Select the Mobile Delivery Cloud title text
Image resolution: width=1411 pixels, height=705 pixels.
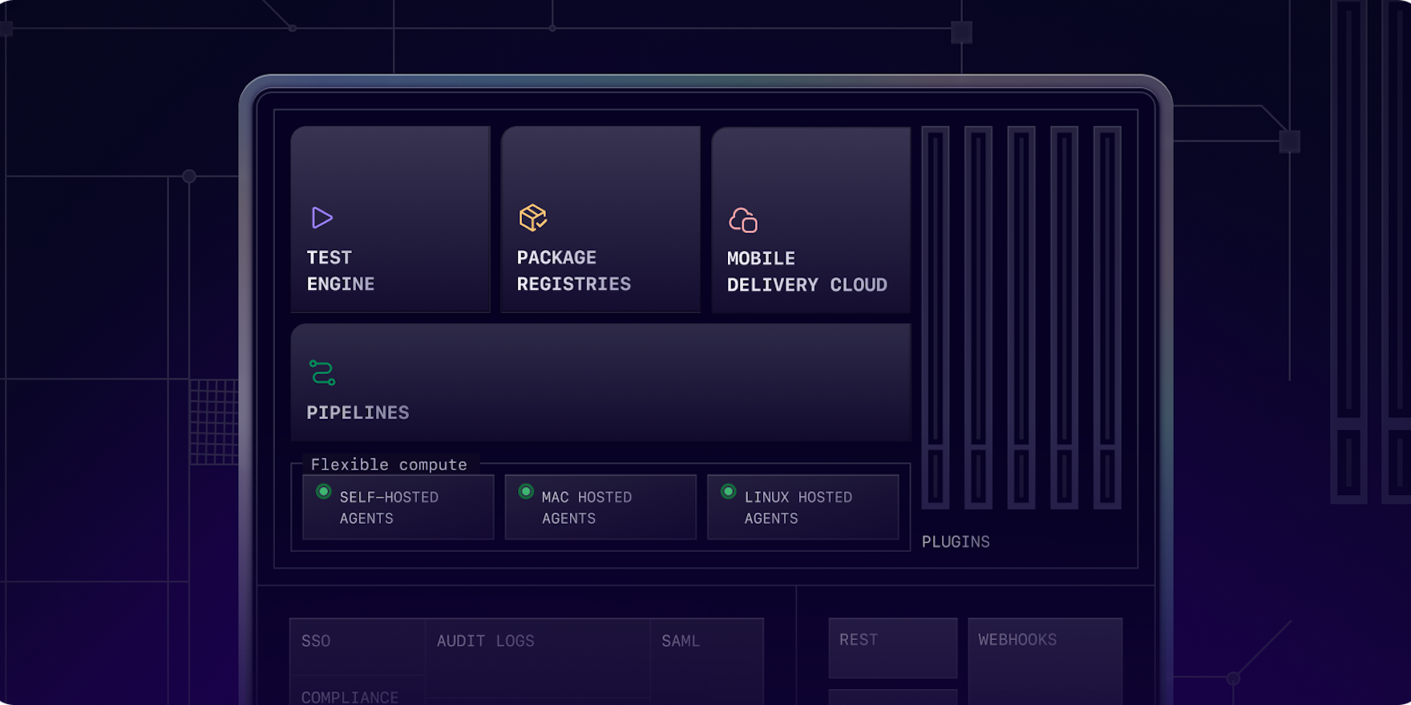(807, 272)
